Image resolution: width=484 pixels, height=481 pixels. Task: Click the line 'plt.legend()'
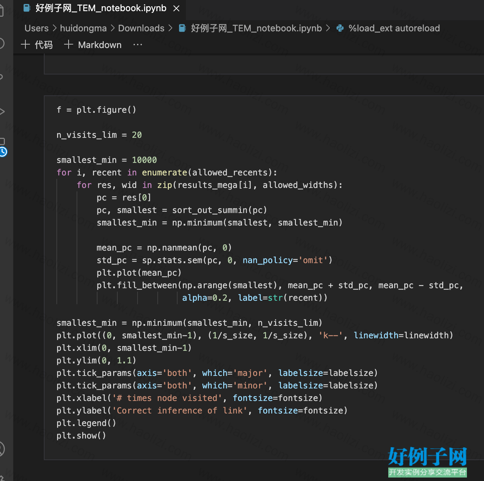click(x=86, y=423)
